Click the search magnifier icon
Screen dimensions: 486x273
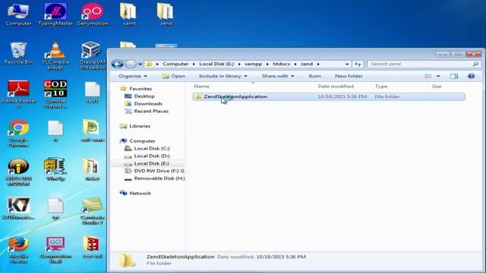tap(475, 64)
